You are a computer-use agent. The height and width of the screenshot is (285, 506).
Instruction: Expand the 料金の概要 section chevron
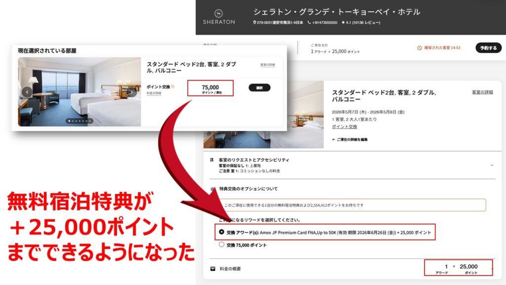(492, 269)
